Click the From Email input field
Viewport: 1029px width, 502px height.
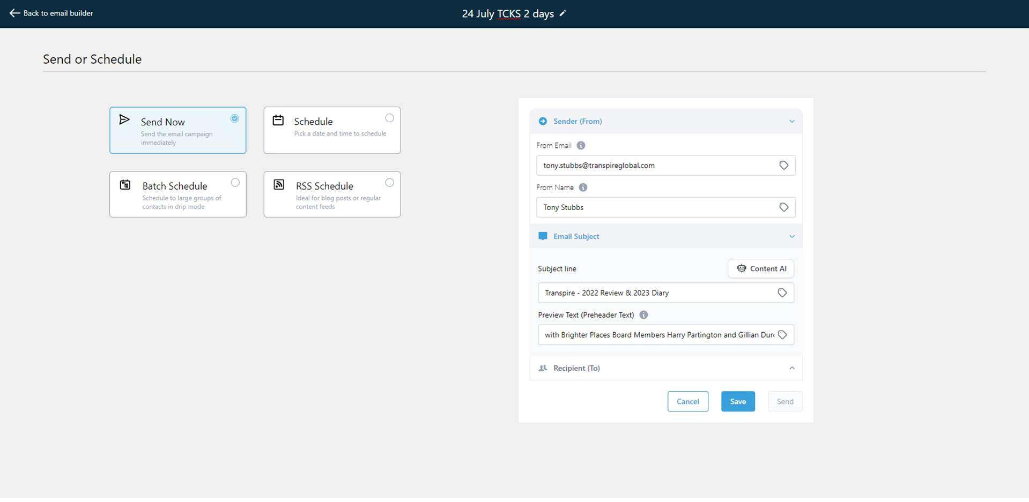pos(665,166)
